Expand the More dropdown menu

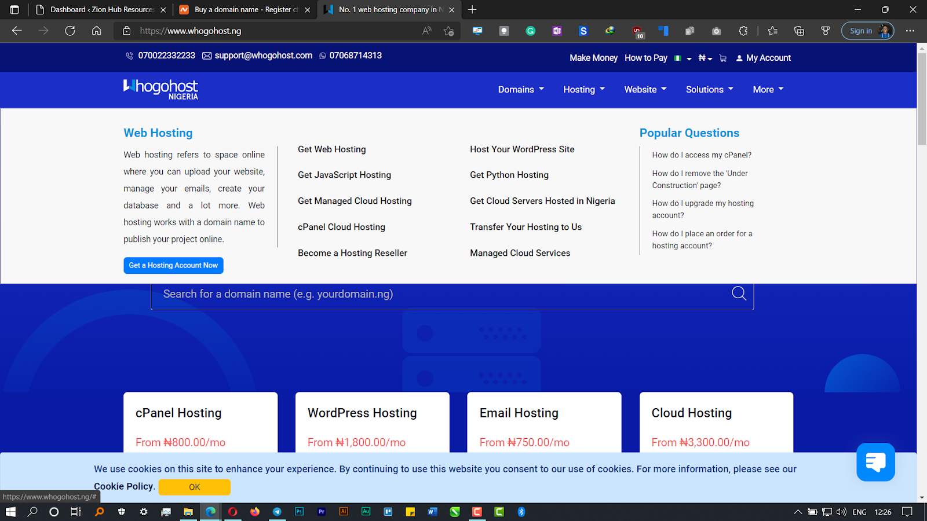tap(768, 89)
